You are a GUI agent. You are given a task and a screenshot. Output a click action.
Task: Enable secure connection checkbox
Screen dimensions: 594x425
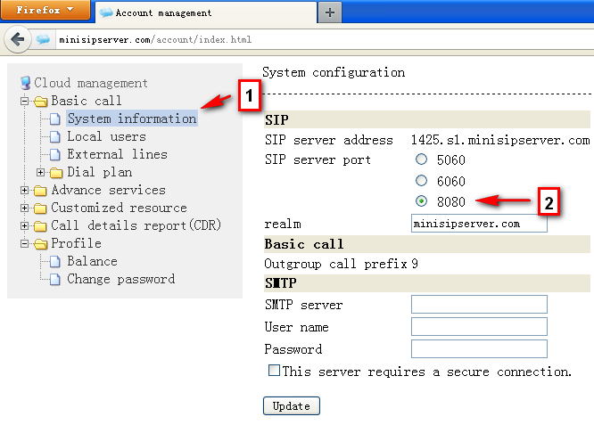[274, 370]
